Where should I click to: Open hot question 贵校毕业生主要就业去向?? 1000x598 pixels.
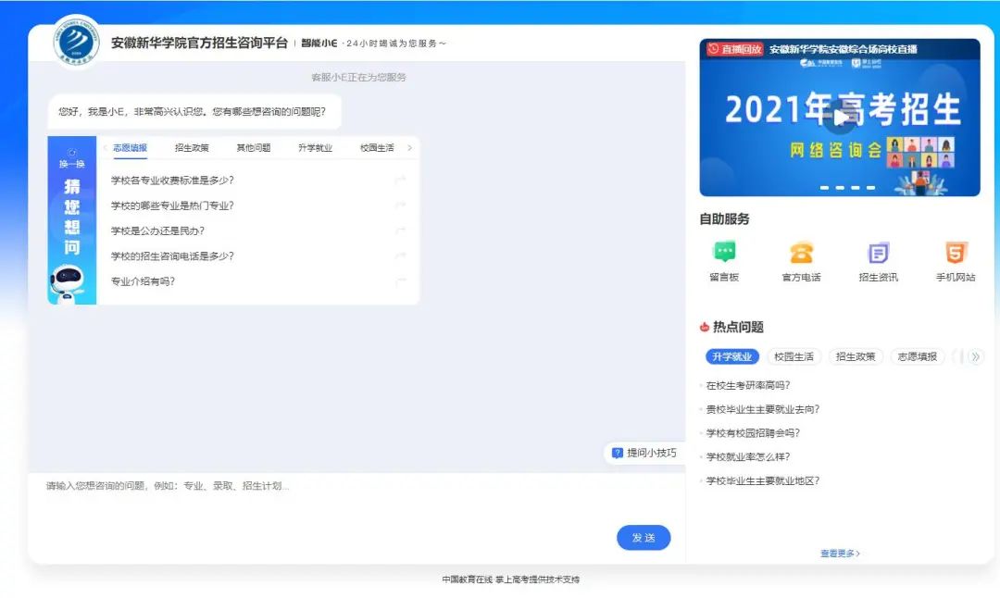(763, 409)
